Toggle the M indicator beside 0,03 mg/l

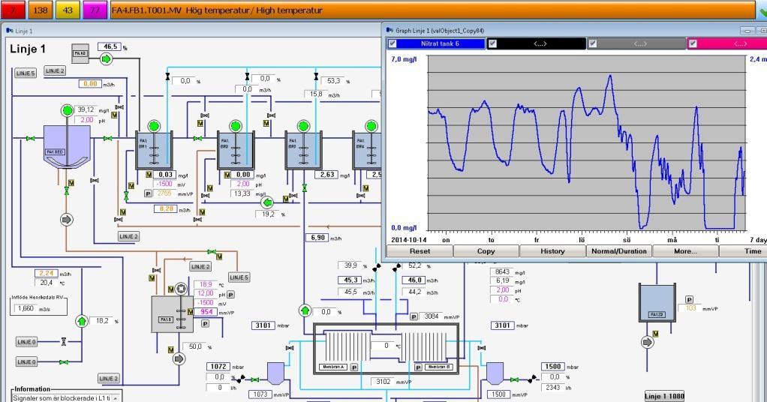149,175
